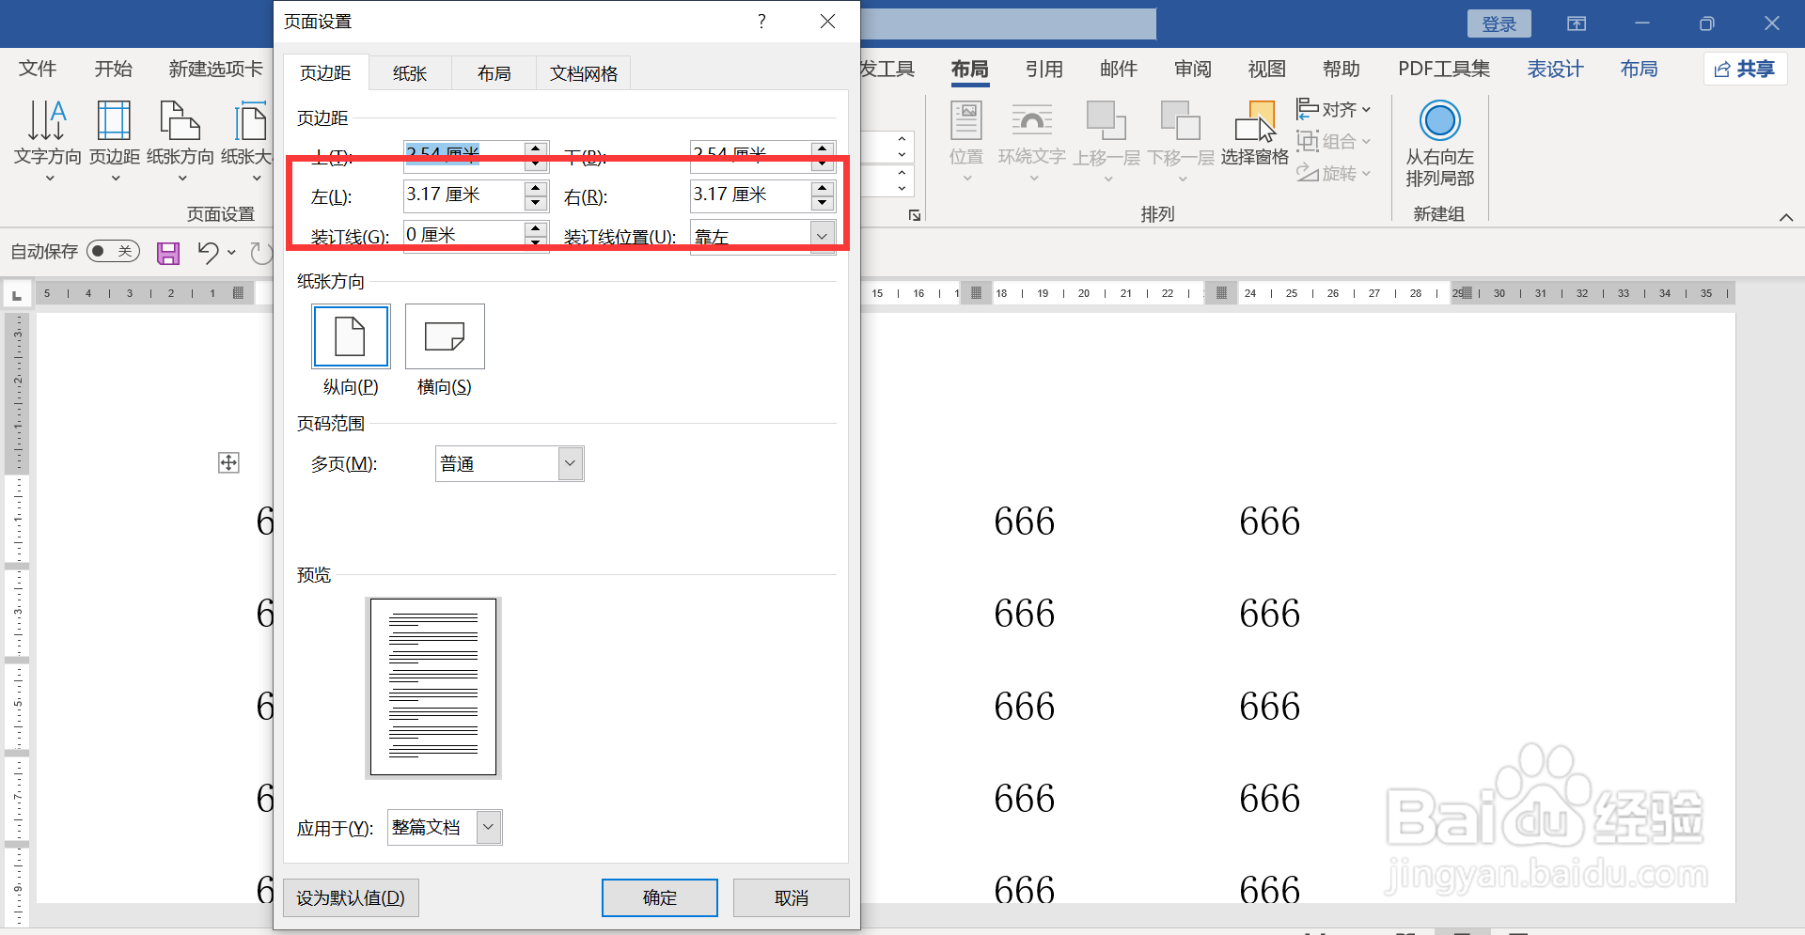1805x935 pixels.
Task: Click the Rotate (旋转) ribbon button
Action: tap(1334, 173)
